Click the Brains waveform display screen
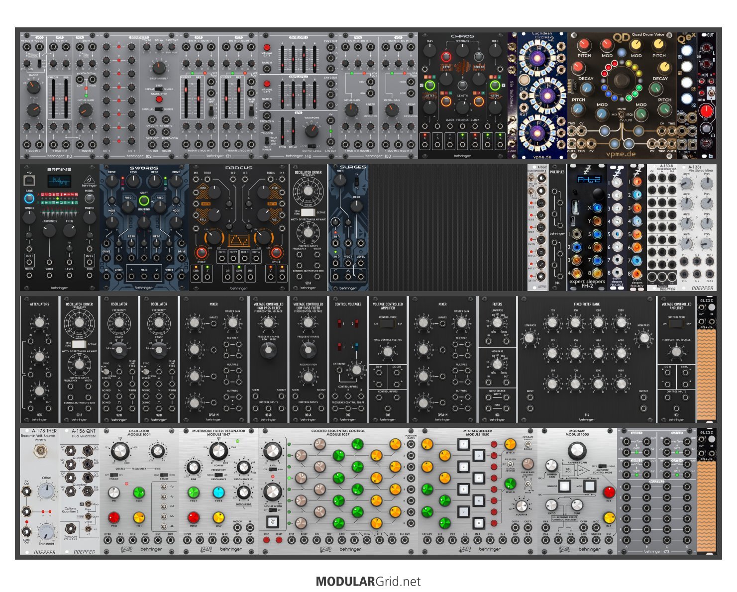The width and height of the screenshot is (737, 592). click(59, 181)
